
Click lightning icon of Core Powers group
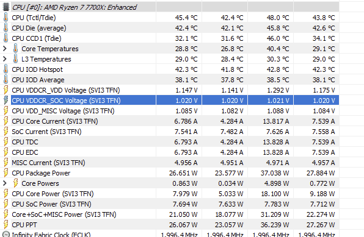[x=15, y=183]
